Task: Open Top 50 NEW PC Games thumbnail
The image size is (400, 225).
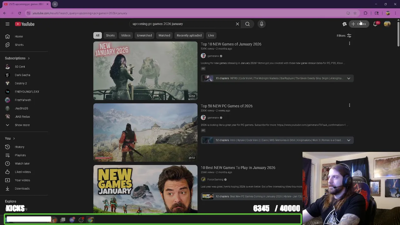Action: point(145,132)
